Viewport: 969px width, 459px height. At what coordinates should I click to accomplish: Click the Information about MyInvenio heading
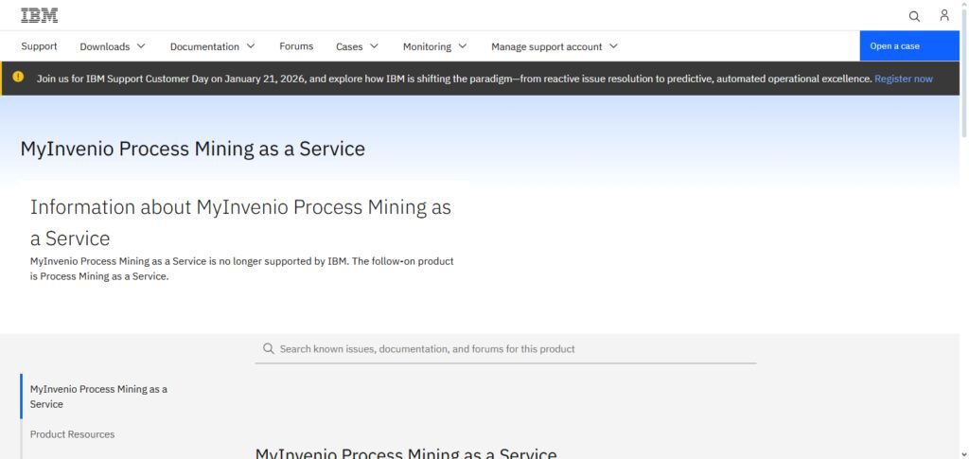point(240,222)
